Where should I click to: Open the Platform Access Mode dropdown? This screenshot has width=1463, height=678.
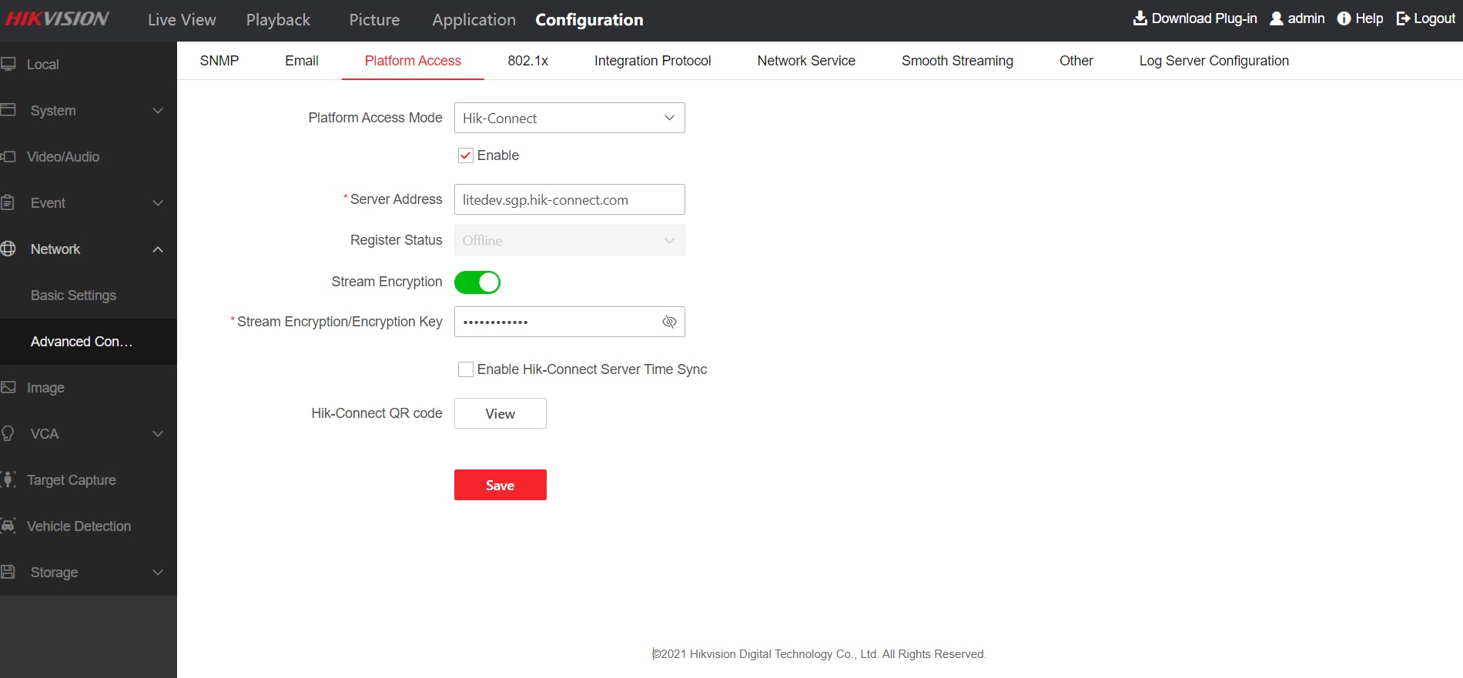pyautogui.click(x=569, y=118)
